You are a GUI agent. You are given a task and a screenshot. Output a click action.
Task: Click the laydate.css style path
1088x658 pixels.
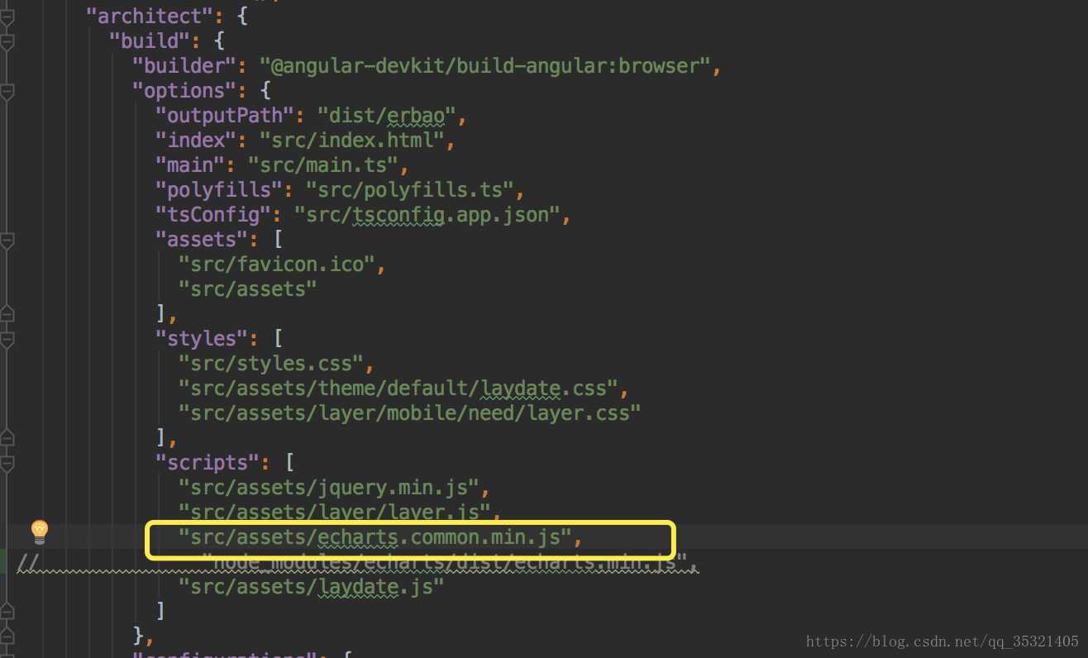coord(398,388)
